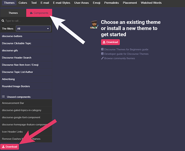
Task: Select Discourse Clickable Topic component
Action: [26, 43]
